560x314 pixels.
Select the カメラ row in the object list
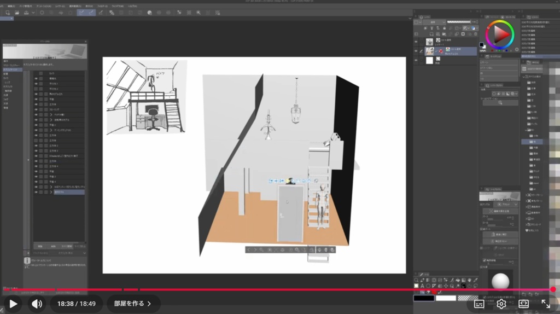tap(59, 73)
